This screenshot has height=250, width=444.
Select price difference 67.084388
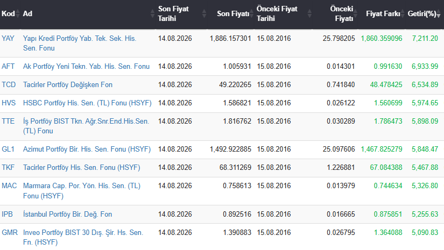386,168
